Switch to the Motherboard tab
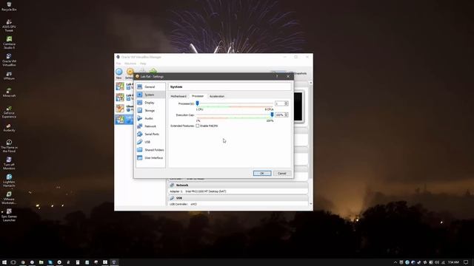Image resolution: width=474 pixels, height=266 pixels. [178, 96]
